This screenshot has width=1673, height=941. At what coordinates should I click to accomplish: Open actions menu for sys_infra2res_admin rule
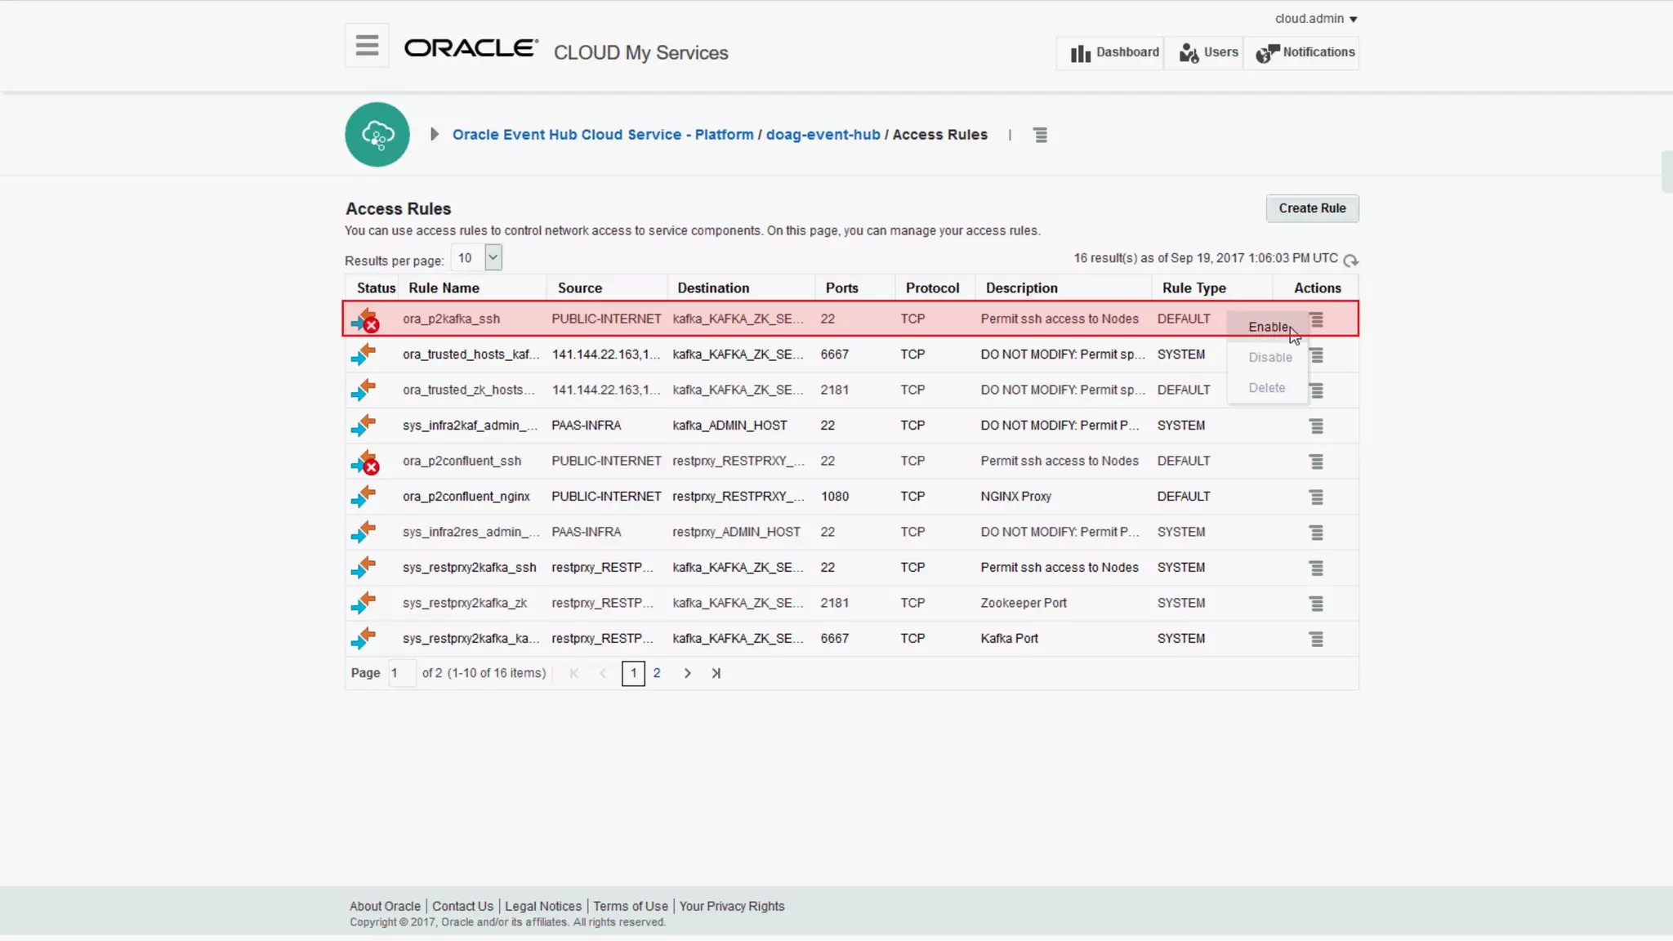click(x=1316, y=533)
